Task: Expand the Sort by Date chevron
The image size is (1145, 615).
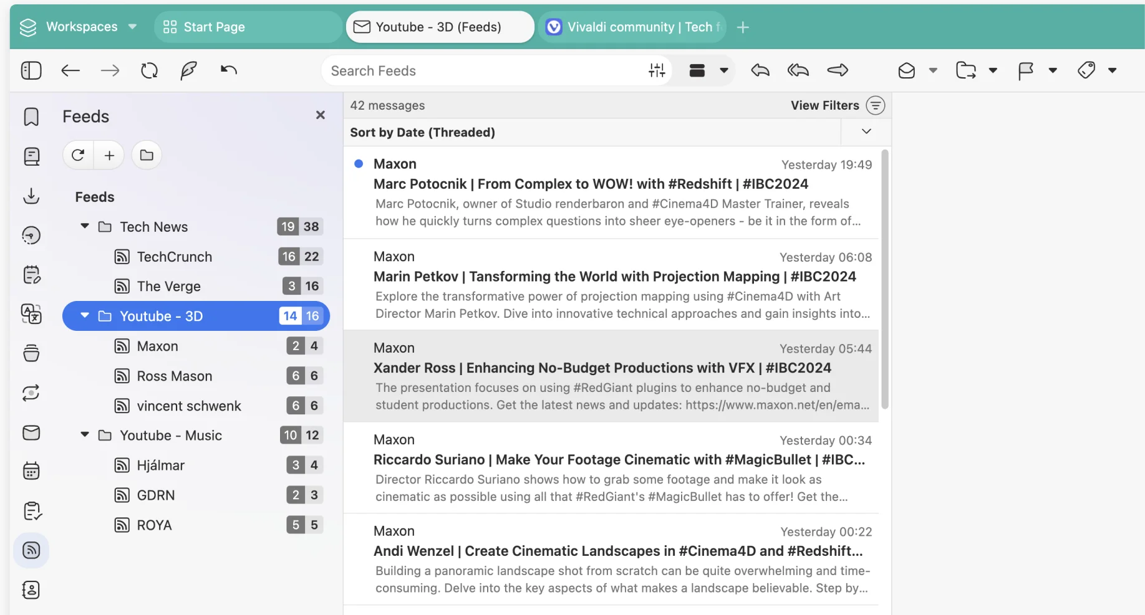Action: [866, 131]
